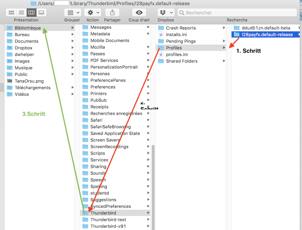The image size is (302, 230).
Task: Expand the Mozilla folder arrow
Action: point(148,47)
